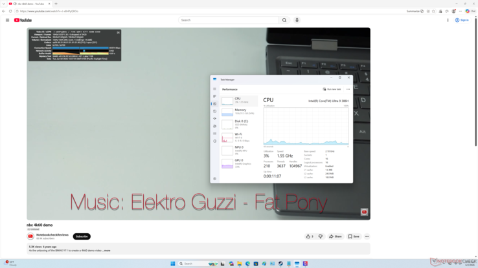Viewport: 478px width, 268px height.
Task: Select GPU 0 in performance list
Action: (x=239, y=163)
